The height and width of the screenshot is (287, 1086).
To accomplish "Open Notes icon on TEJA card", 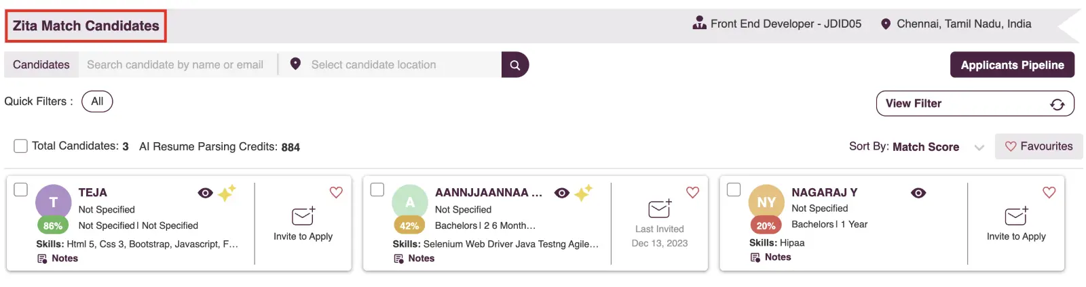I will [x=42, y=259].
